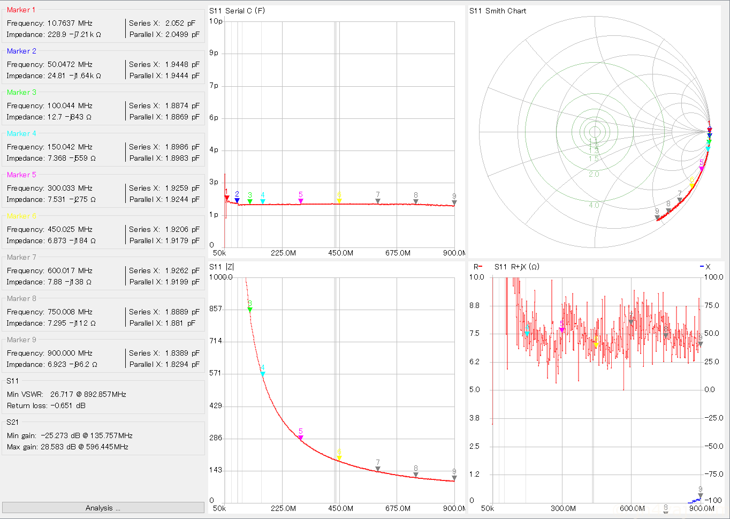Click the S11 R+jX (Ω) chart title
This screenshot has width=730, height=519.
[516, 267]
